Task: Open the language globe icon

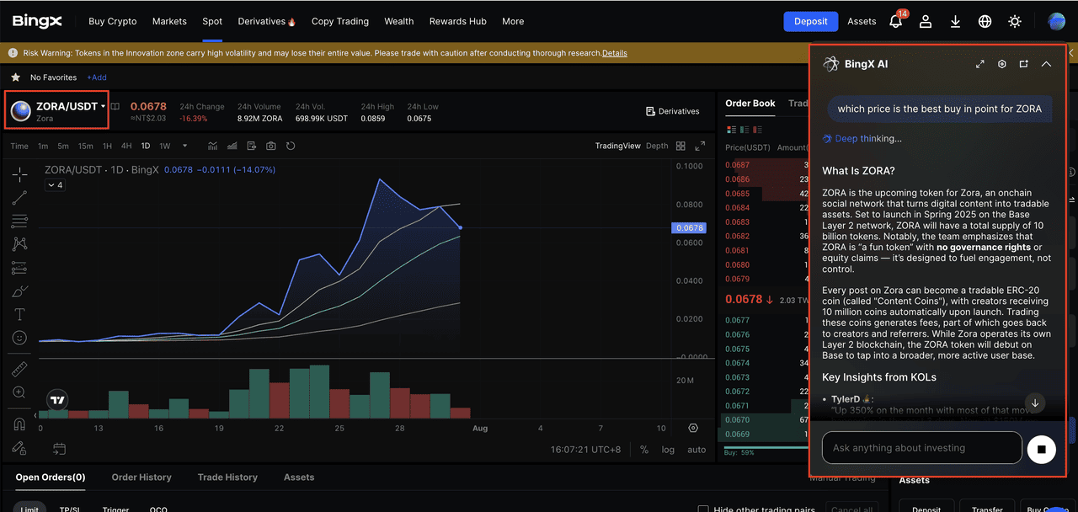Action: (985, 21)
